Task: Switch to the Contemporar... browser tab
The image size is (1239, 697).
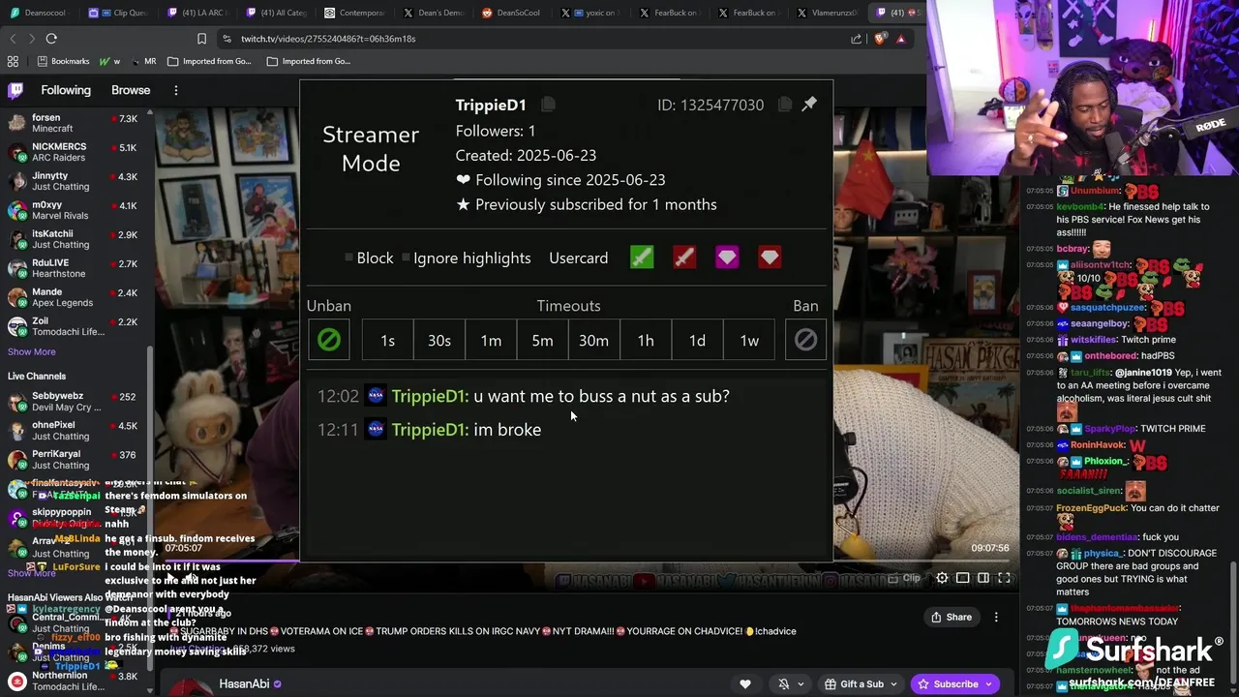Action: pyautogui.click(x=355, y=13)
